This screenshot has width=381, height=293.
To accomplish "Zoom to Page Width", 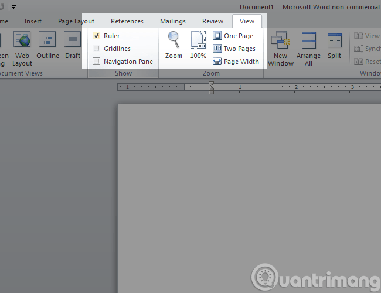I will click(x=236, y=62).
